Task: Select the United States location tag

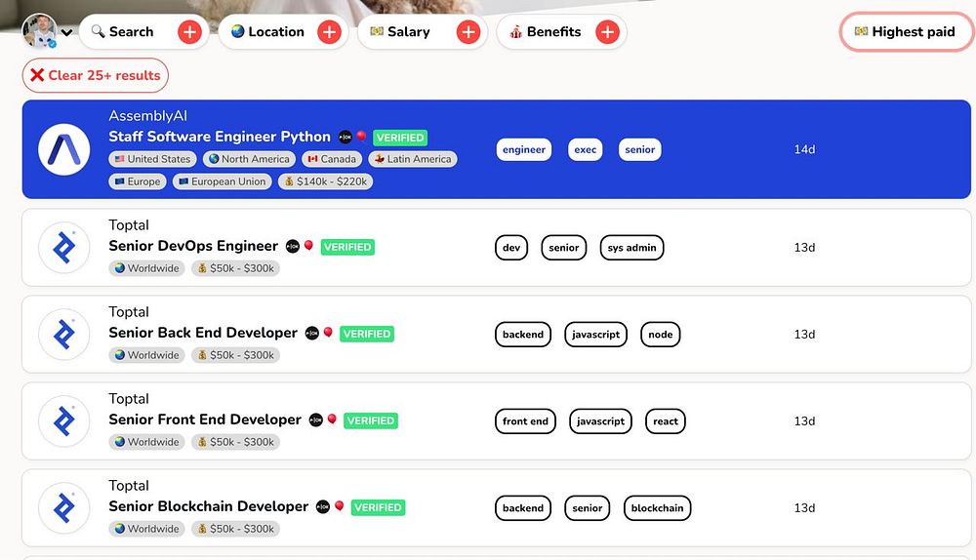Action: click(x=152, y=159)
